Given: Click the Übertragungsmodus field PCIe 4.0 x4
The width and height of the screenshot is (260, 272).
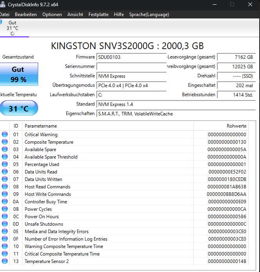Looking at the screenshot, I should [131, 85].
